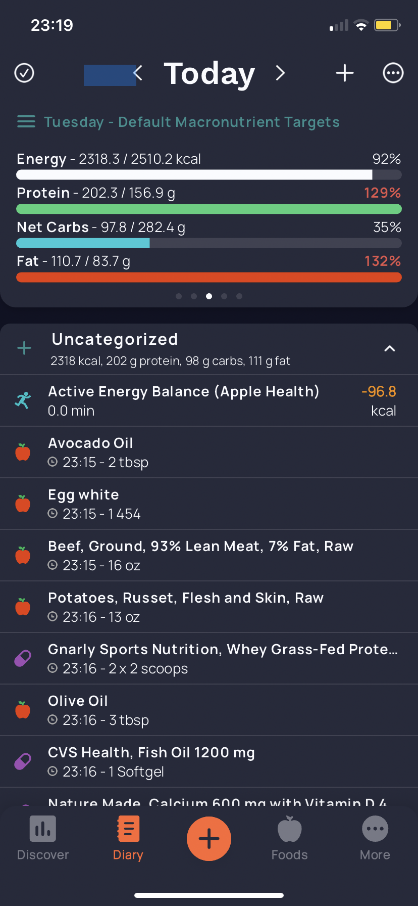The width and height of the screenshot is (418, 906).
Task: Tap the Energy progress bar
Action: click(x=209, y=175)
